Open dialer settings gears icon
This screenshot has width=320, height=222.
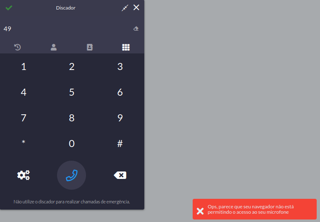[x=24, y=175]
